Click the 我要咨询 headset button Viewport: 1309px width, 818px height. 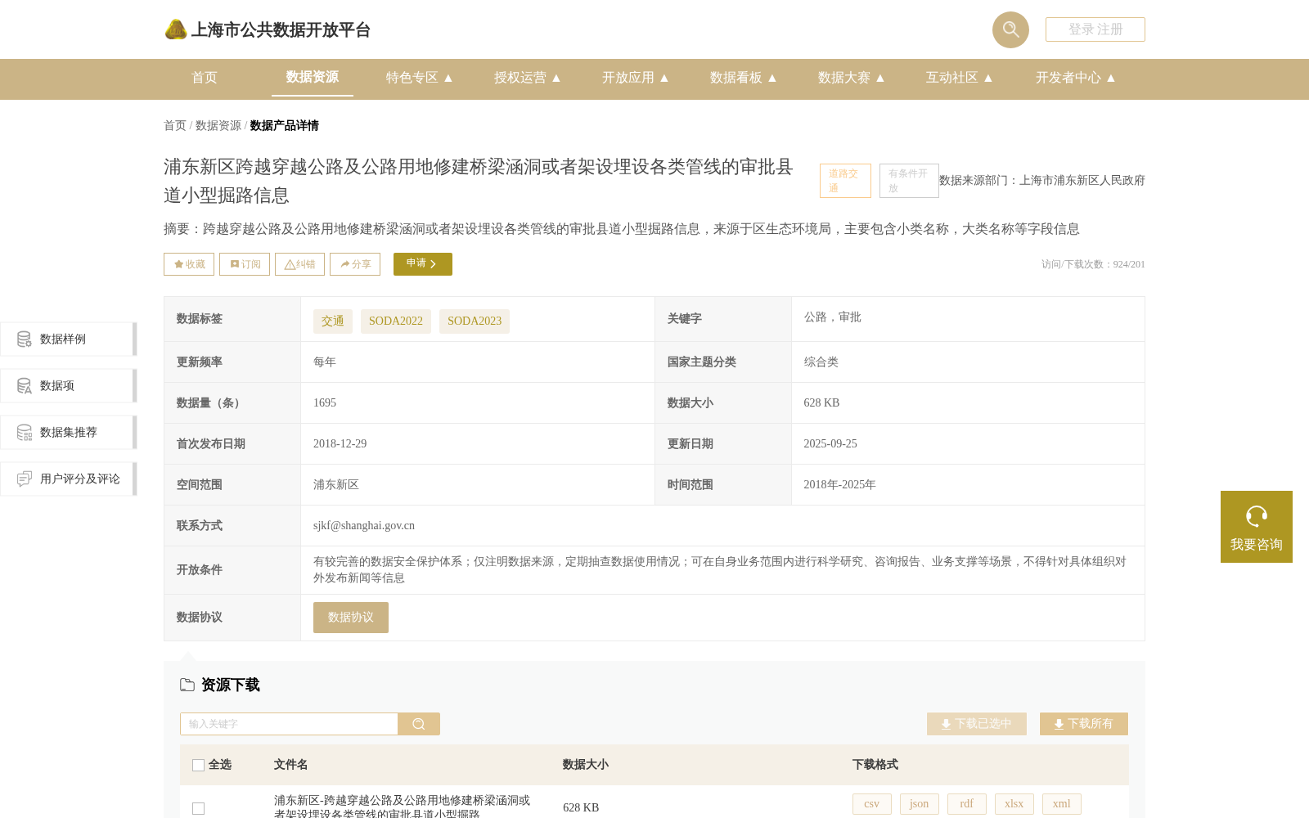(1257, 527)
